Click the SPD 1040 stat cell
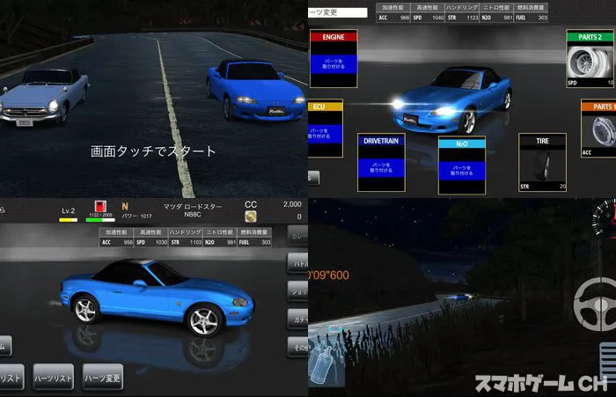This screenshot has width=616, height=397. 428,18
